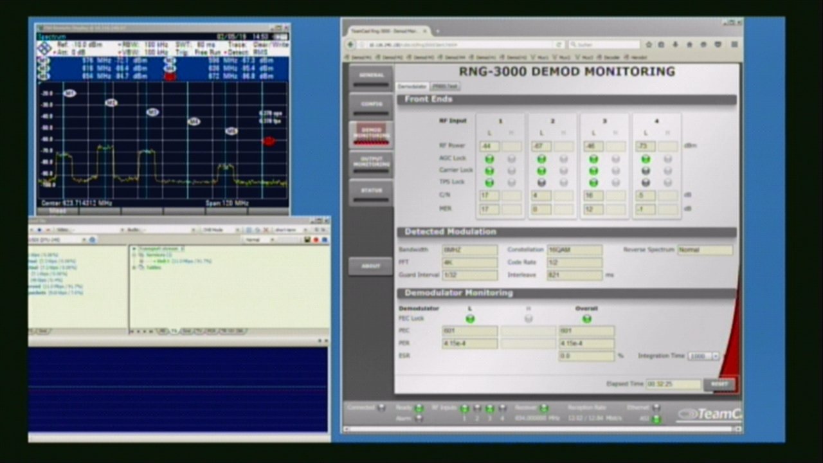The image size is (823, 463).
Task: Click the Receiver status light
Action: pyautogui.click(x=543, y=408)
